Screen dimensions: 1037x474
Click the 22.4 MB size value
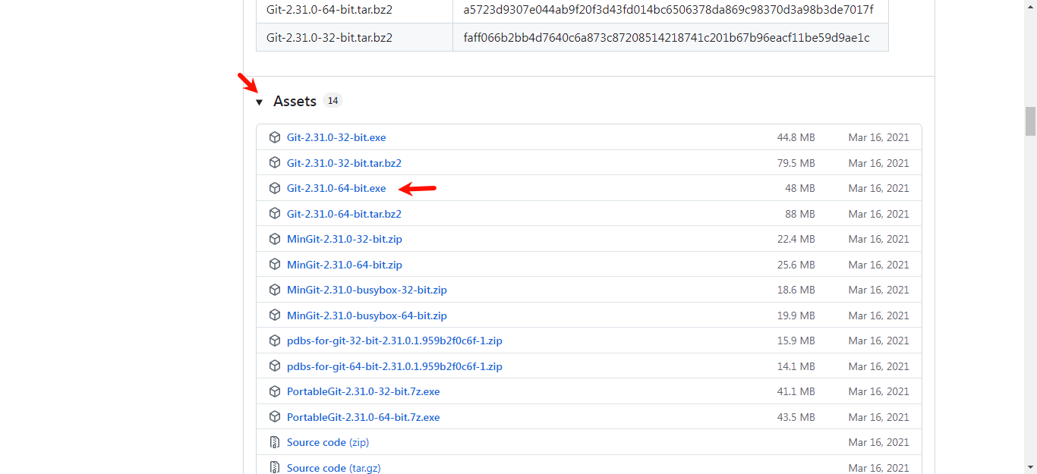point(796,239)
